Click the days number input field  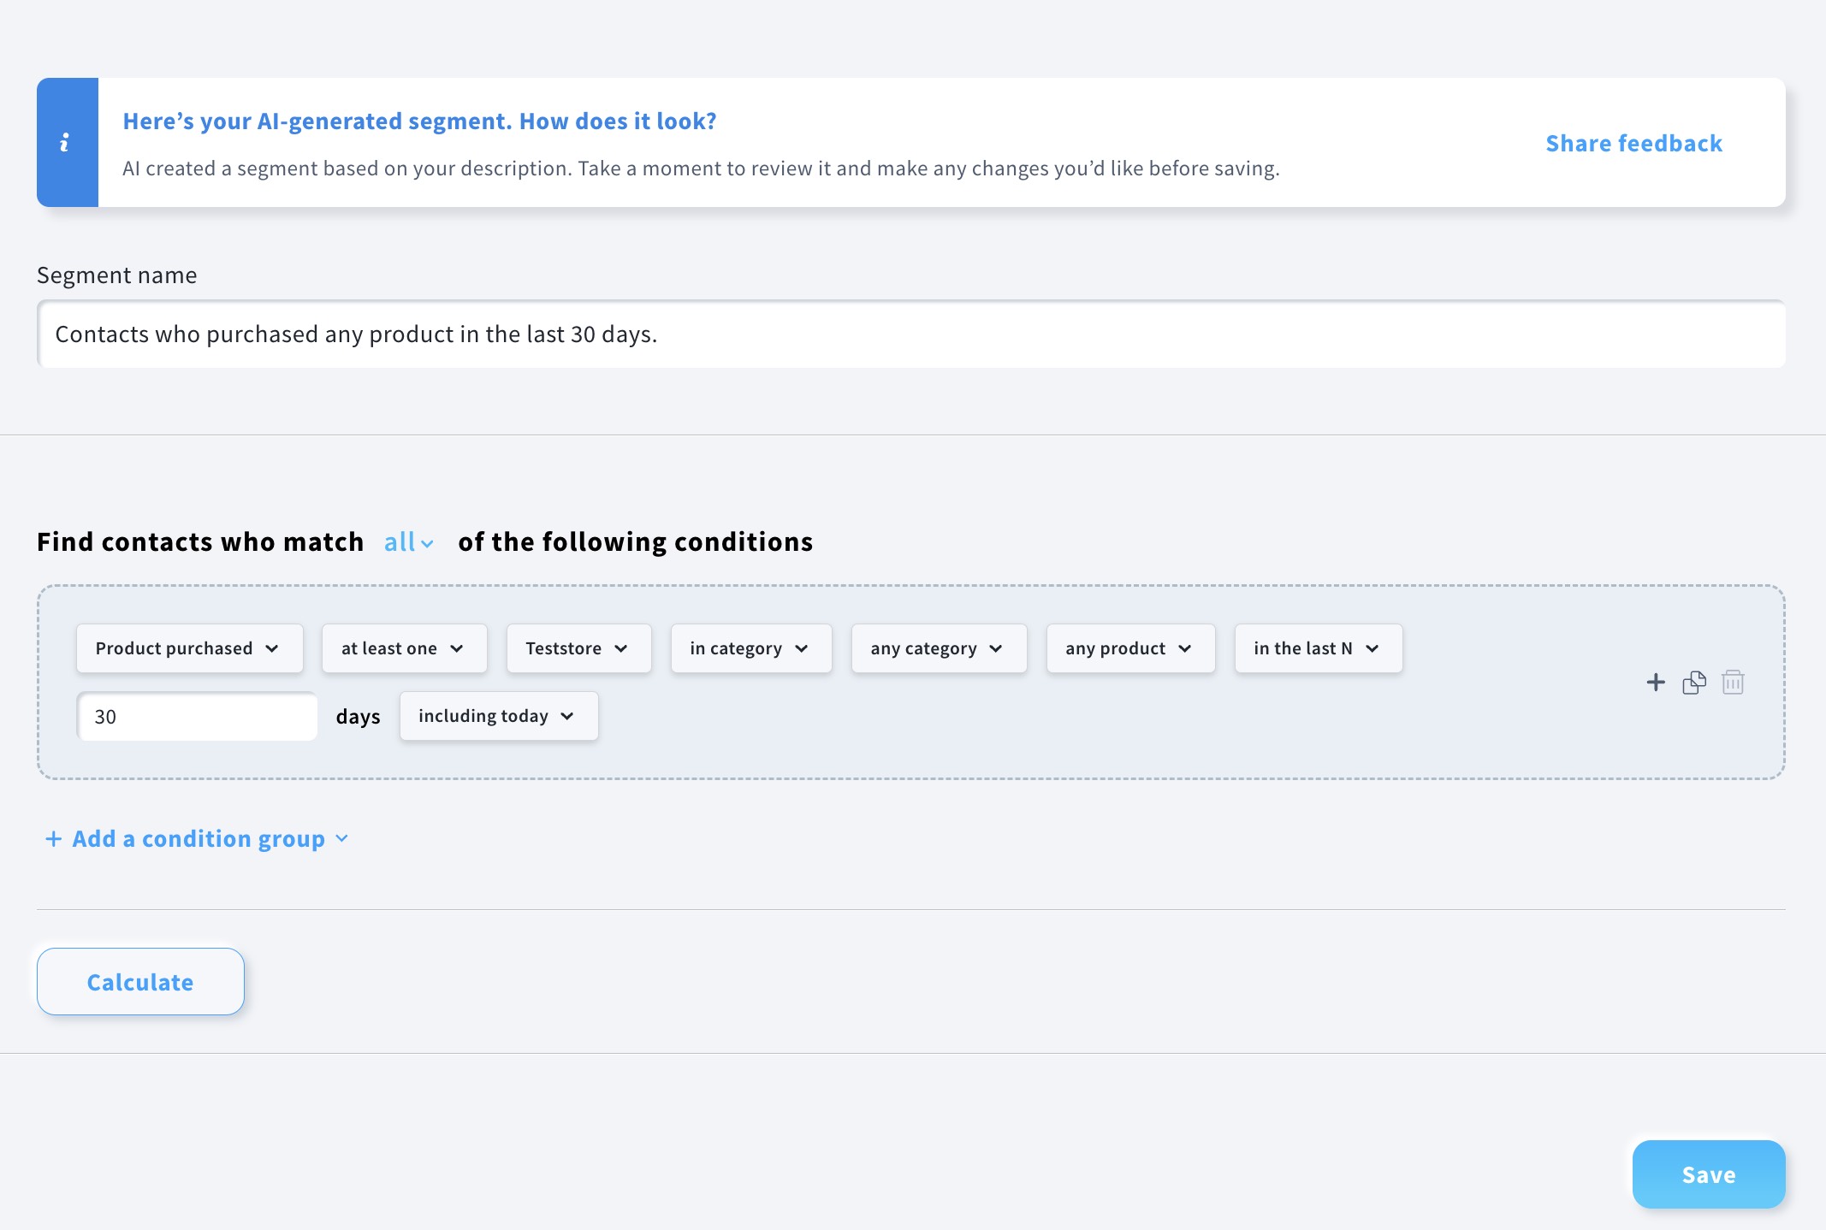point(197,717)
